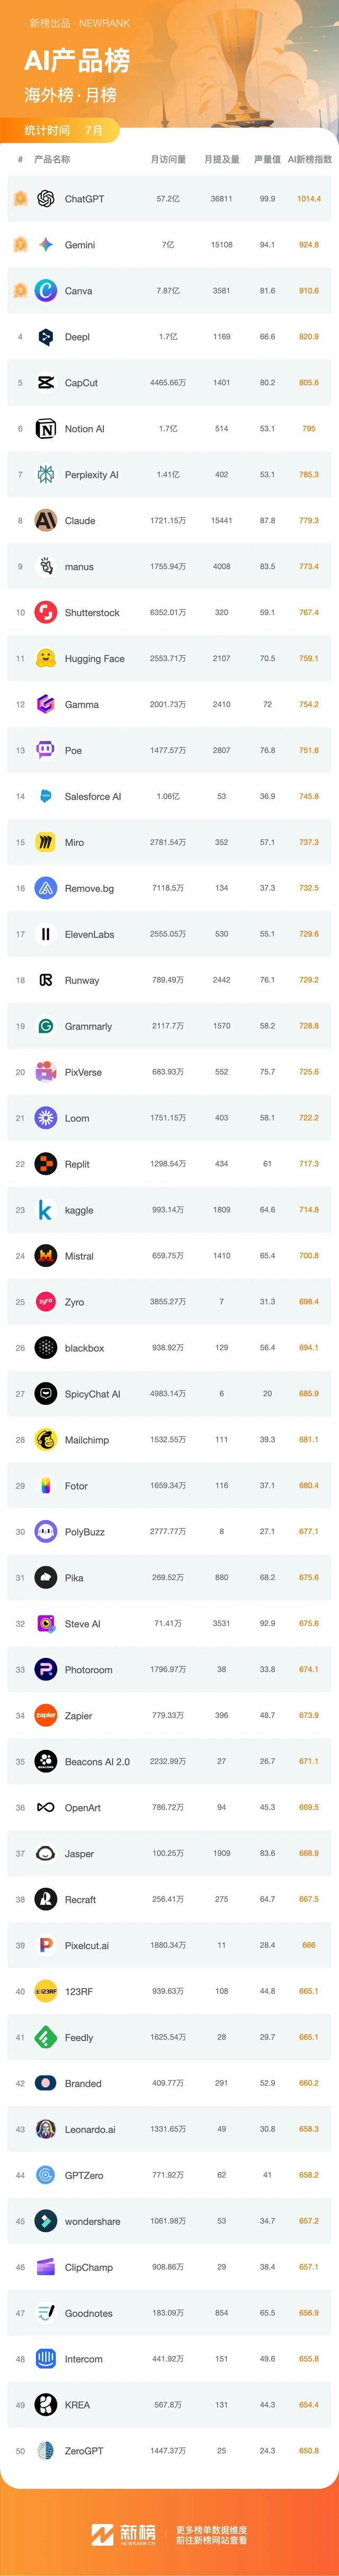Click the Perplexity AI logo
339x2576 pixels.
click(x=45, y=475)
